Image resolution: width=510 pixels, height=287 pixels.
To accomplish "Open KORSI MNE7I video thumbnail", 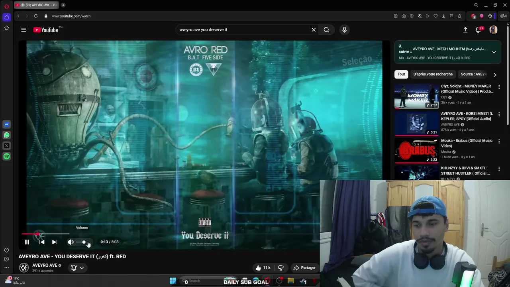I will [x=416, y=123].
